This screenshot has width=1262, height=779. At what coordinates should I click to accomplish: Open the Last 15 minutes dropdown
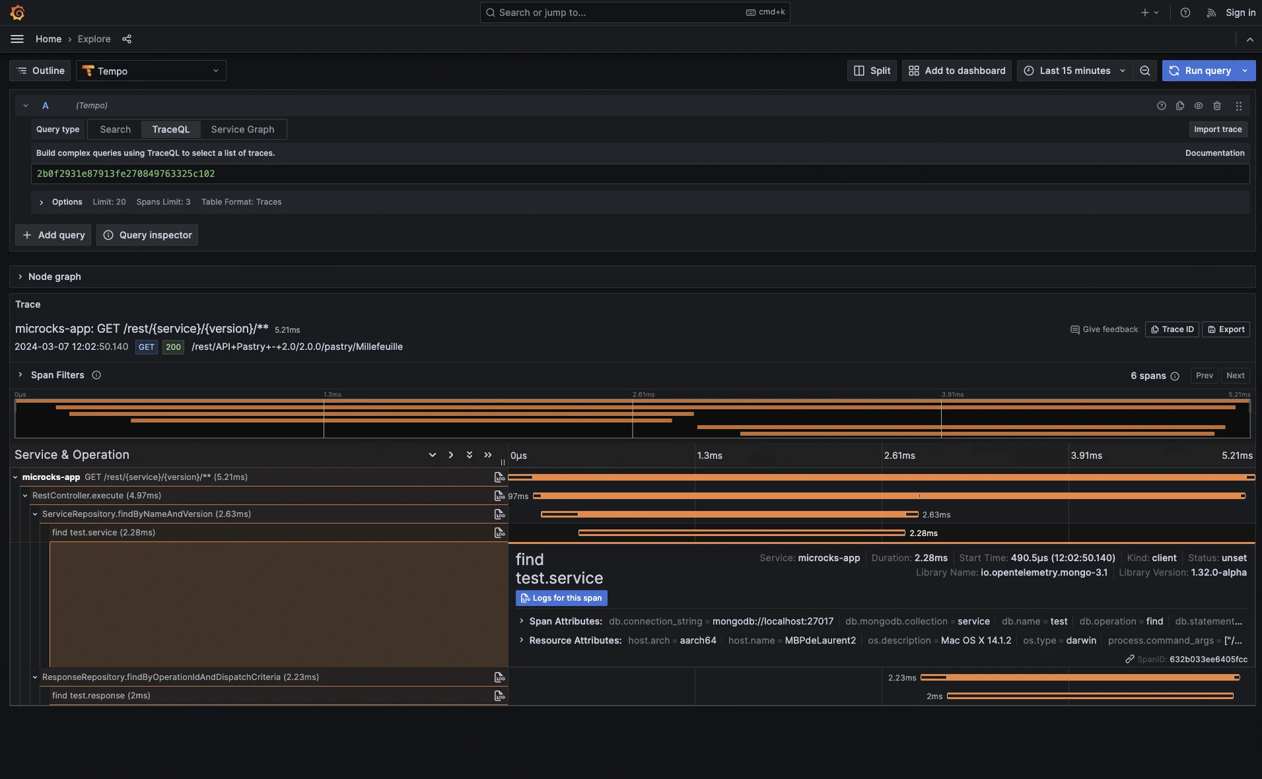pyautogui.click(x=1074, y=71)
